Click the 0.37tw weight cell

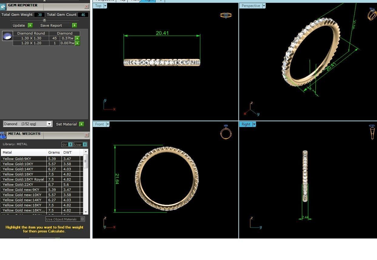pos(67,38)
